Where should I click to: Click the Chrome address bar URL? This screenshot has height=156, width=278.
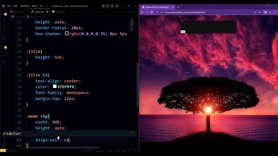(185, 13)
